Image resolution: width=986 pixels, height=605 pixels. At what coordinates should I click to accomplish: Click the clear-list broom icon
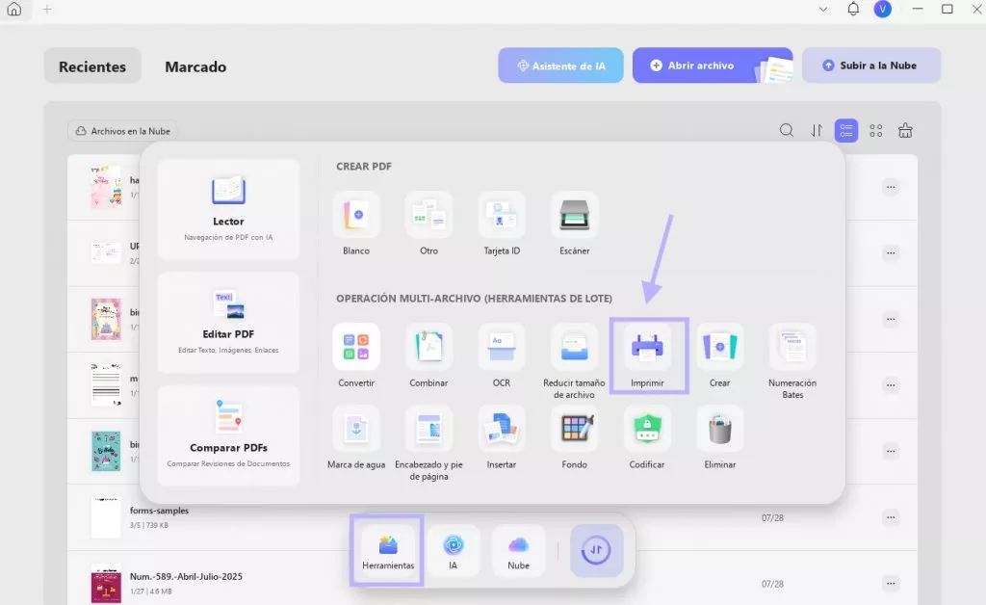[905, 130]
